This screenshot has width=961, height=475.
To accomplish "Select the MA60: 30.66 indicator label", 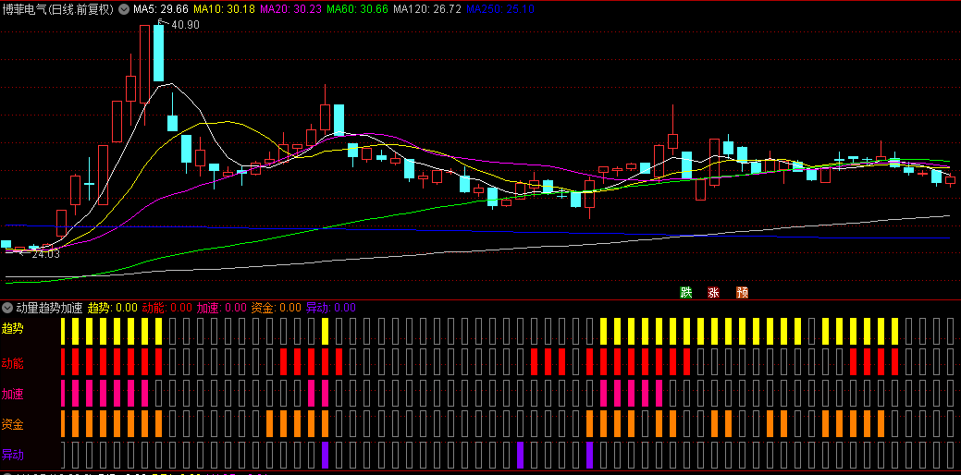I will click(358, 8).
